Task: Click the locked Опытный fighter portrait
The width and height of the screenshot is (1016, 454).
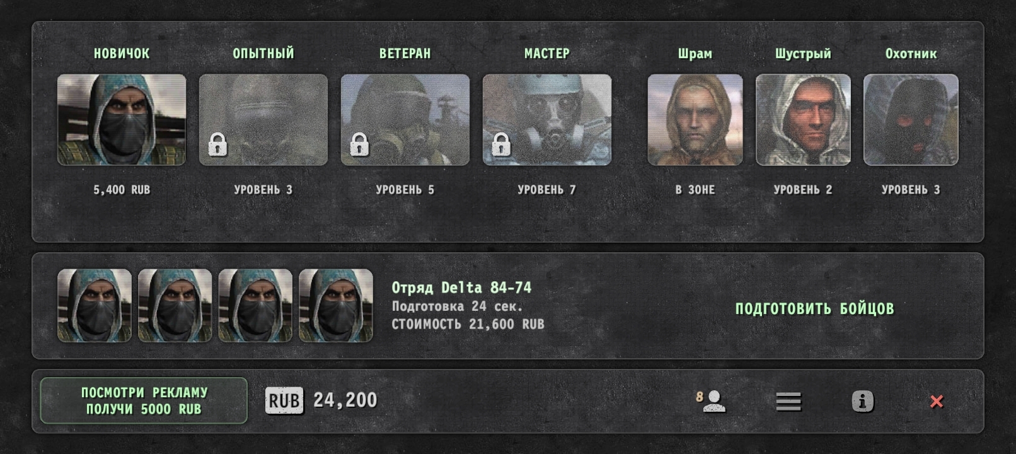Action: pyautogui.click(x=263, y=120)
